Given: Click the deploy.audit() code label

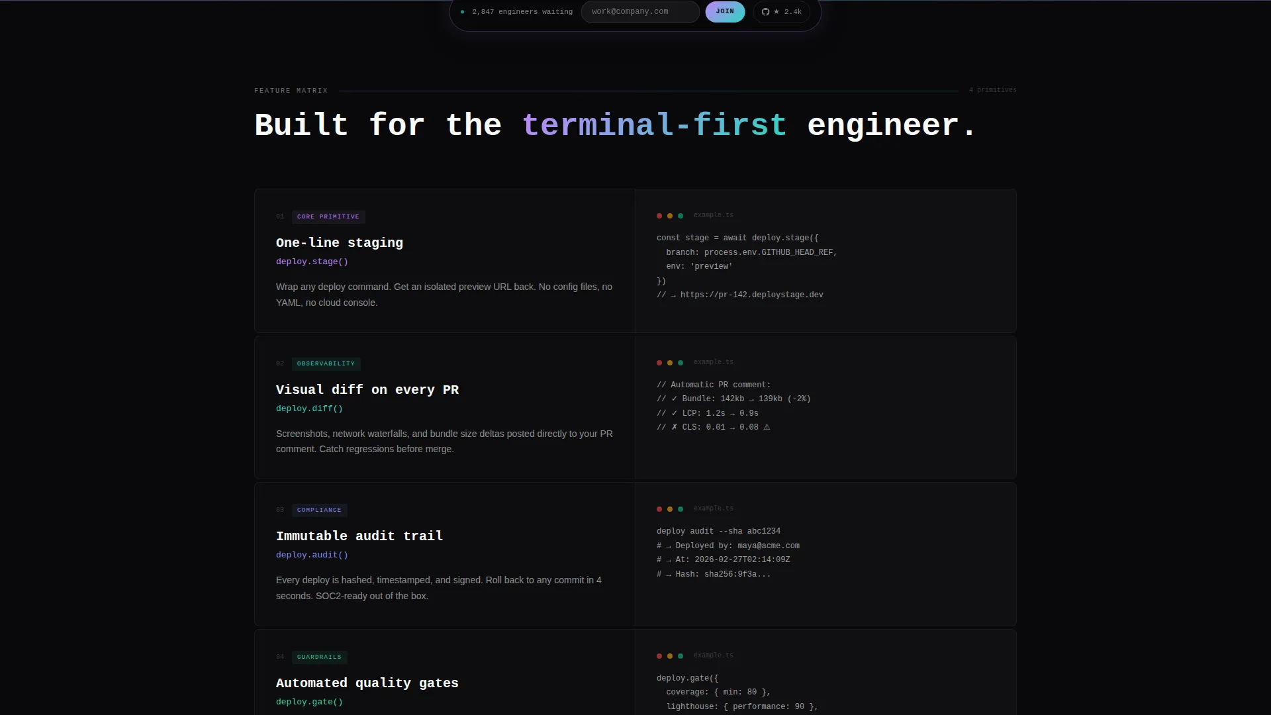Looking at the screenshot, I should (312, 555).
